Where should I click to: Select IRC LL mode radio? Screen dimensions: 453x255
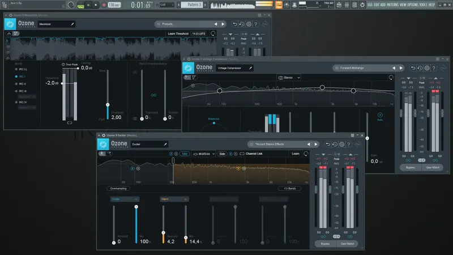coord(16,69)
